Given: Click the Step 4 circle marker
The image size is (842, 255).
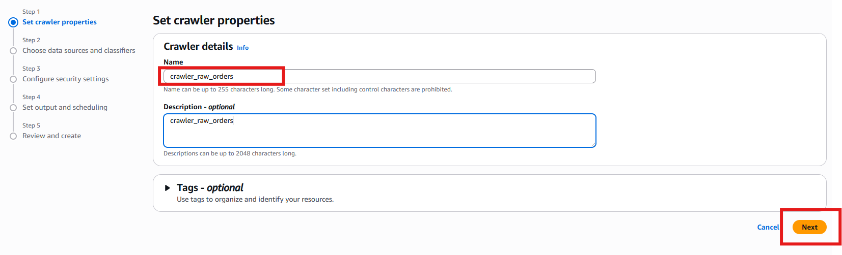Looking at the screenshot, I should (x=13, y=108).
